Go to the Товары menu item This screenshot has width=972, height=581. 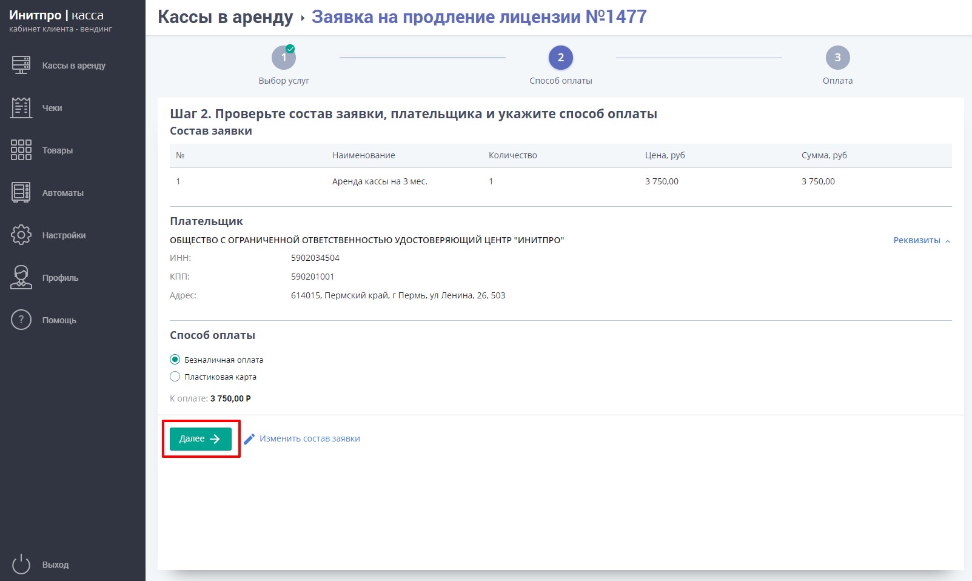pos(58,150)
